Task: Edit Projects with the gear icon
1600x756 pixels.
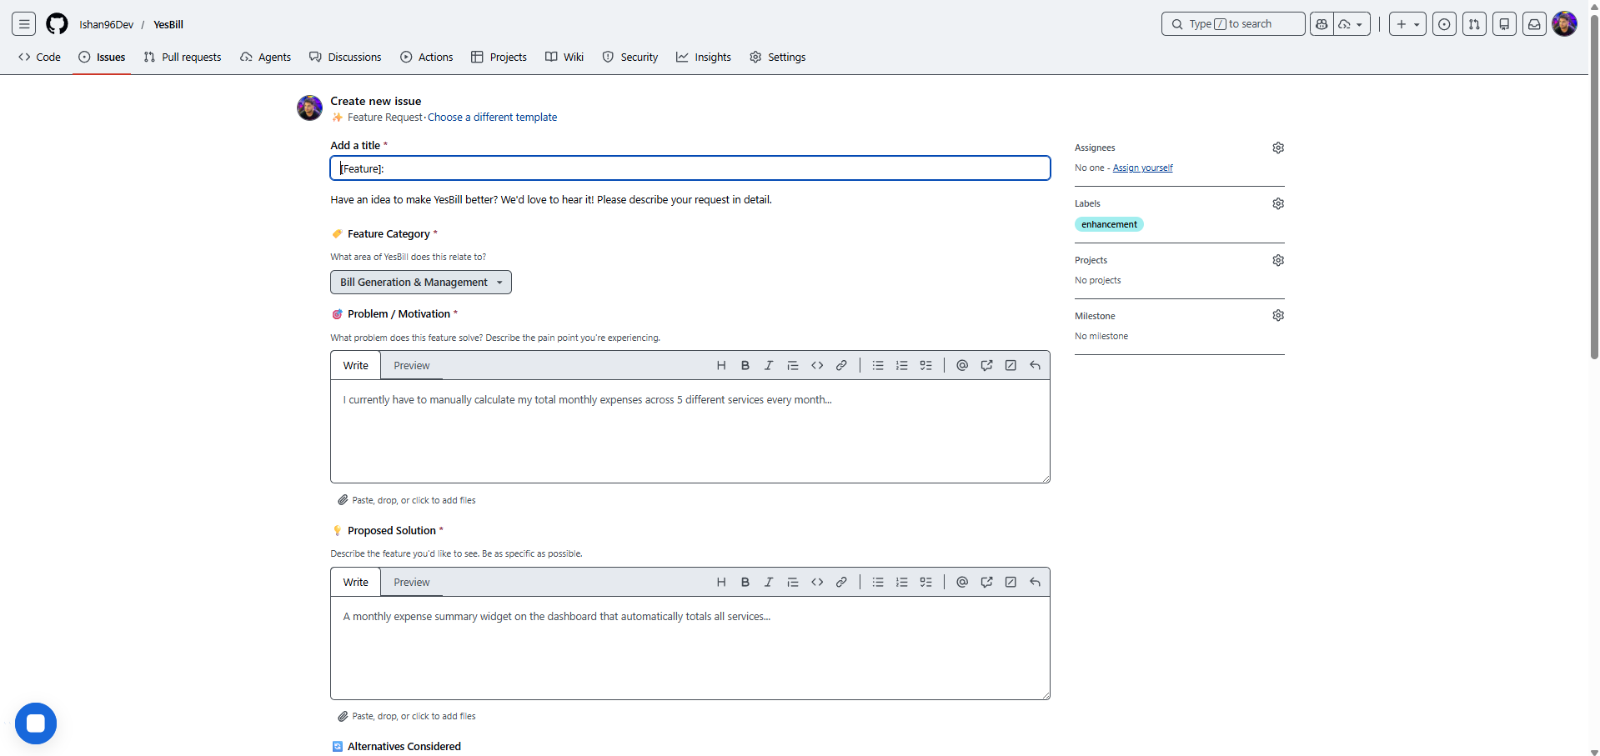Action: click(x=1278, y=260)
